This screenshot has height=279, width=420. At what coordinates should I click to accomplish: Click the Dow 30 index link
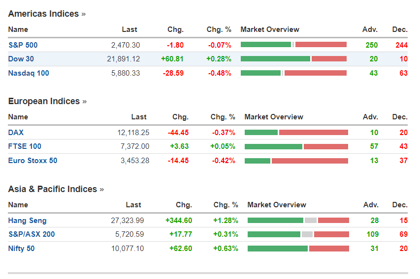click(x=21, y=59)
